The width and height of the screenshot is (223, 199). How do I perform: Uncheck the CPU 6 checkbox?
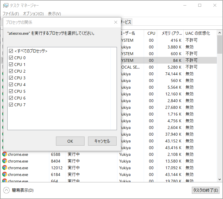[11, 98]
